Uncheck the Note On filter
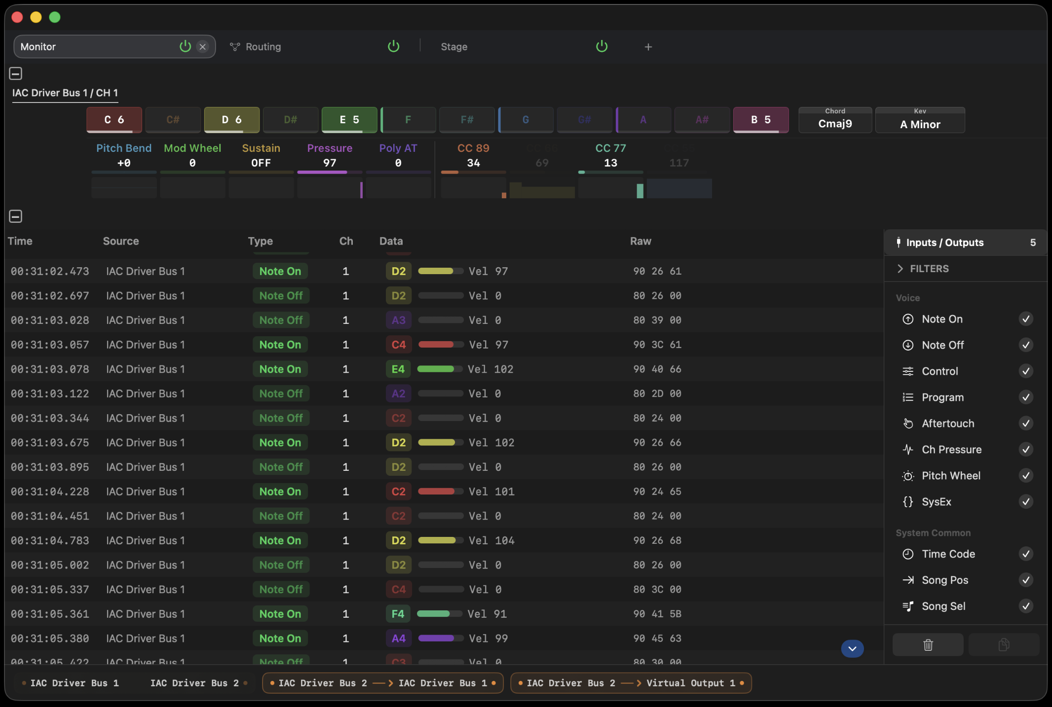Screen dimensions: 1052x707 click(1026, 318)
